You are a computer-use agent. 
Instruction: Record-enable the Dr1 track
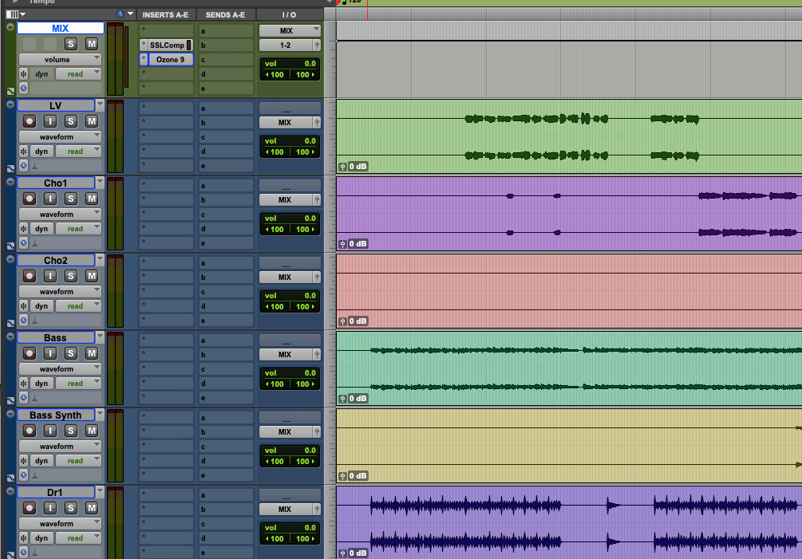point(30,508)
